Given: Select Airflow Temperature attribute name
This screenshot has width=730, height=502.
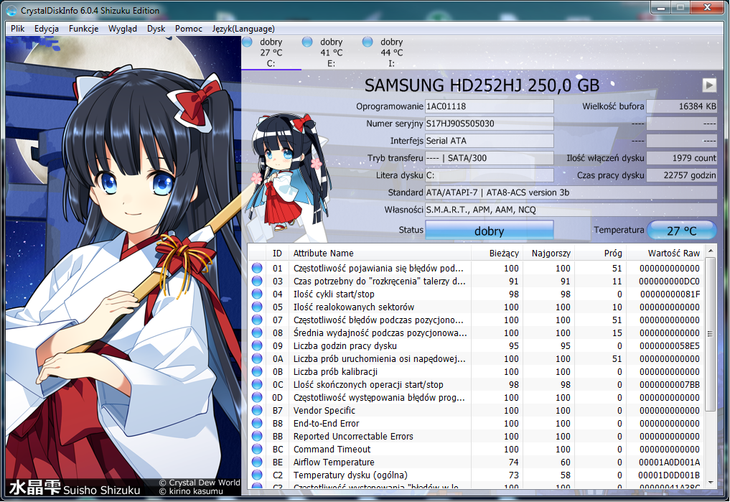Looking at the screenshot, I should tap(334, 462).
